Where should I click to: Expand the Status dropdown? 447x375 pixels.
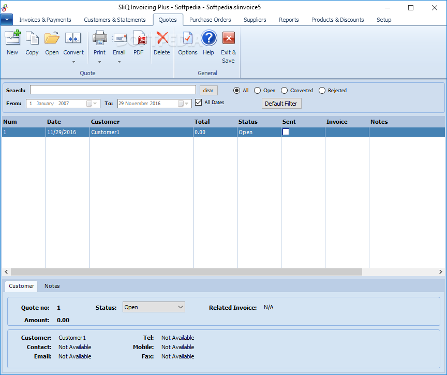coord(180,307)
